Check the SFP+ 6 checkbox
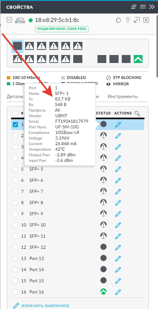This screenshot has height=309, width=158. tap(16, 180)
